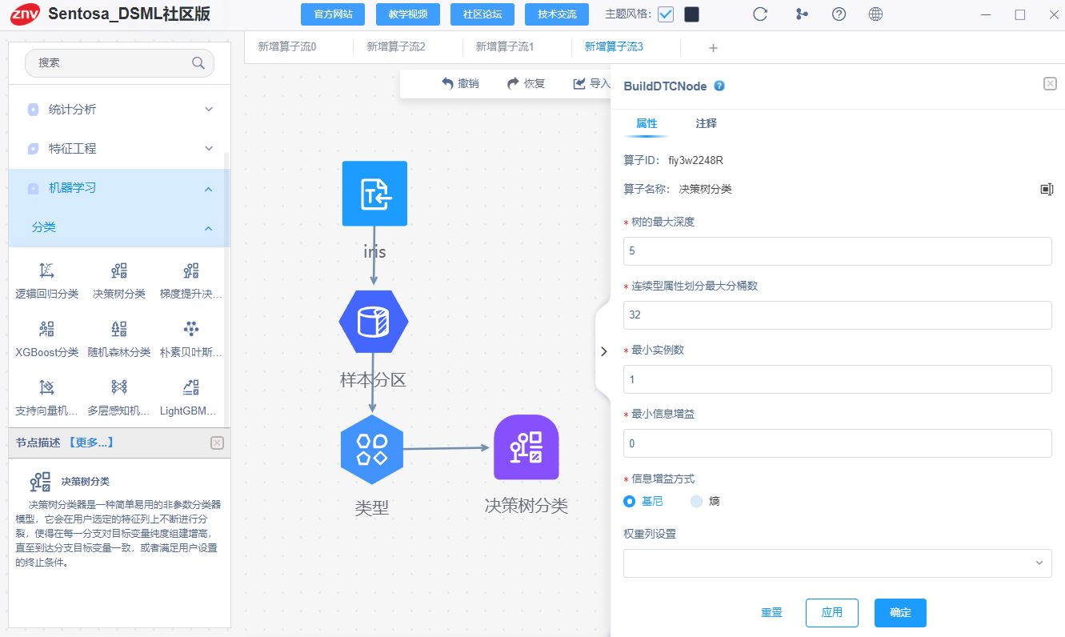Switch to tab 新增算子流1
This screenshot has width=1065, height=637.
click(505, 47)
